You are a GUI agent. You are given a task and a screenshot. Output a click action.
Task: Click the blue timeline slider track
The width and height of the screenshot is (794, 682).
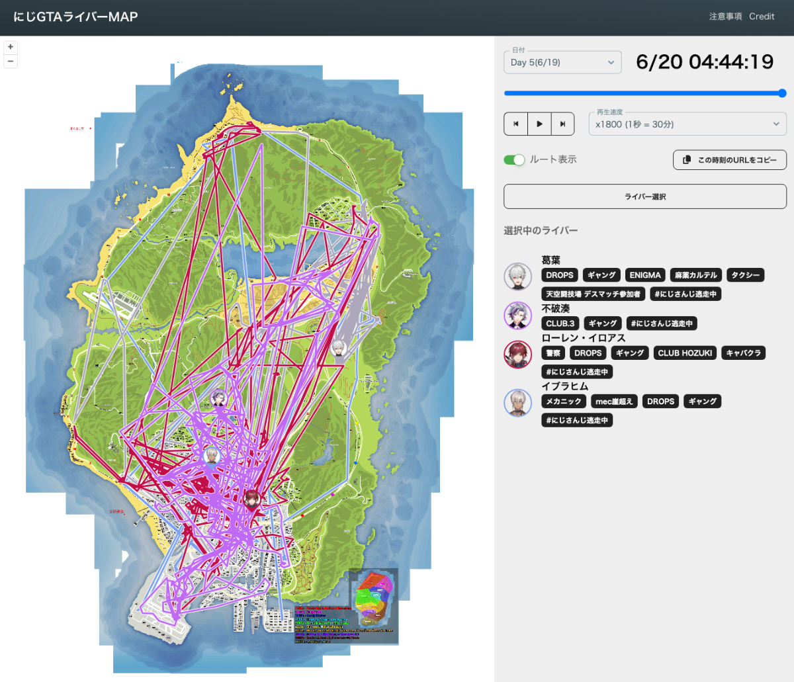coord(642,93)
